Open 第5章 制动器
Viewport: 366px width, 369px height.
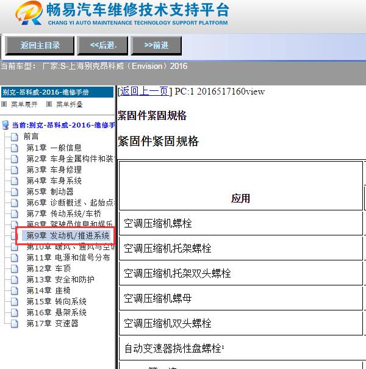pyautogui.click(x=50, y=192)
